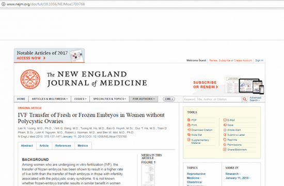Go to Home in the navigation bar

click(21, 99)
